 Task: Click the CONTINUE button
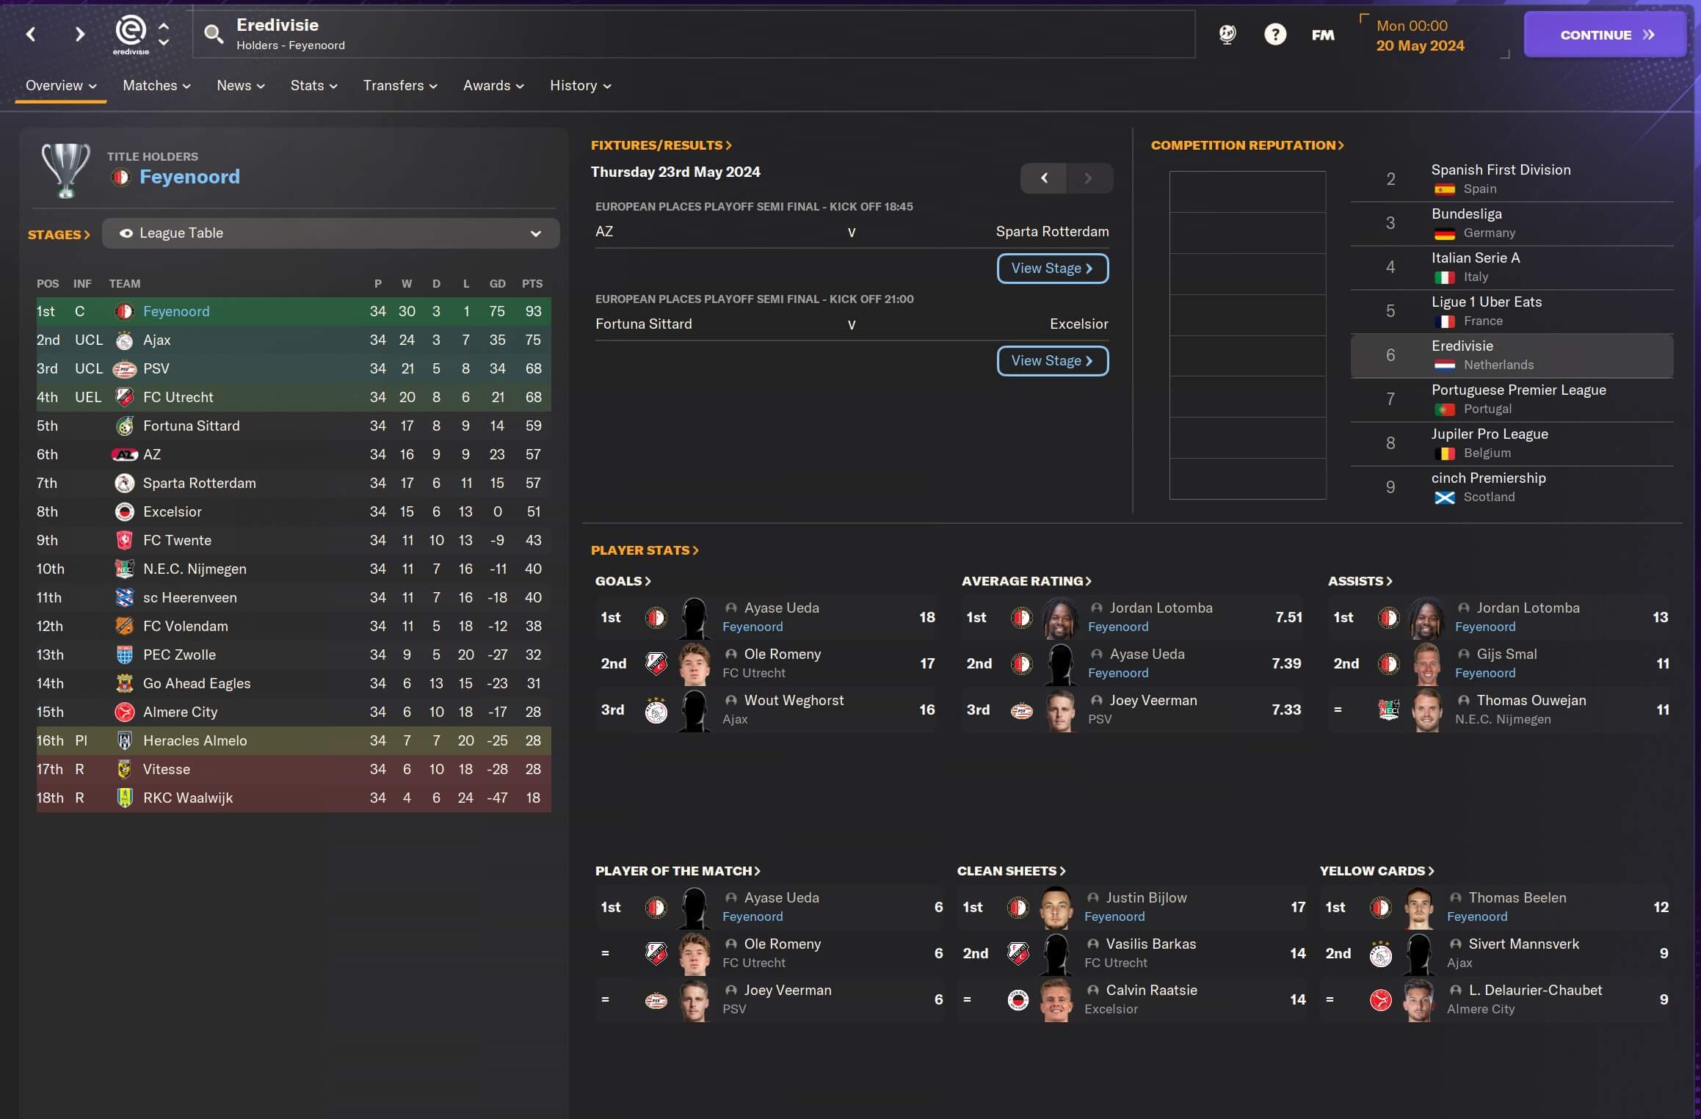click(1605, 34)
